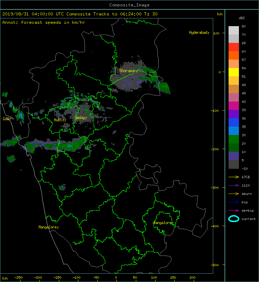Click the 'Composite_Image' title
Viewport: 259px width, 282px height.
[x=129, y=5]
